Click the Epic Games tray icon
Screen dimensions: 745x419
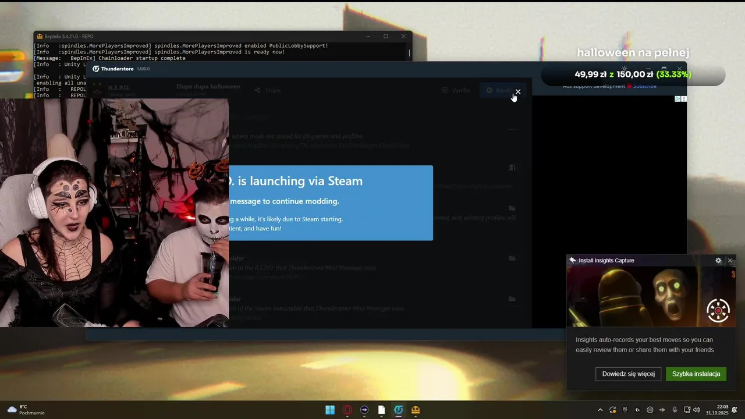[625, 410]
